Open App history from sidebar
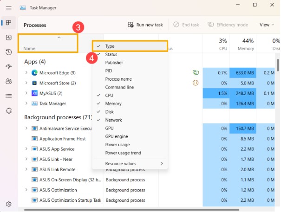The height and width of the screenshot is (212, 281). tap(8, 52)
